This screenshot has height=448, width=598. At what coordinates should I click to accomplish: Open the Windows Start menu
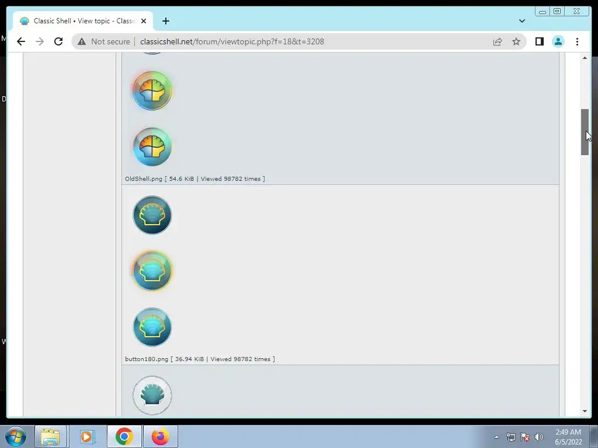click(x=16, y=436)
